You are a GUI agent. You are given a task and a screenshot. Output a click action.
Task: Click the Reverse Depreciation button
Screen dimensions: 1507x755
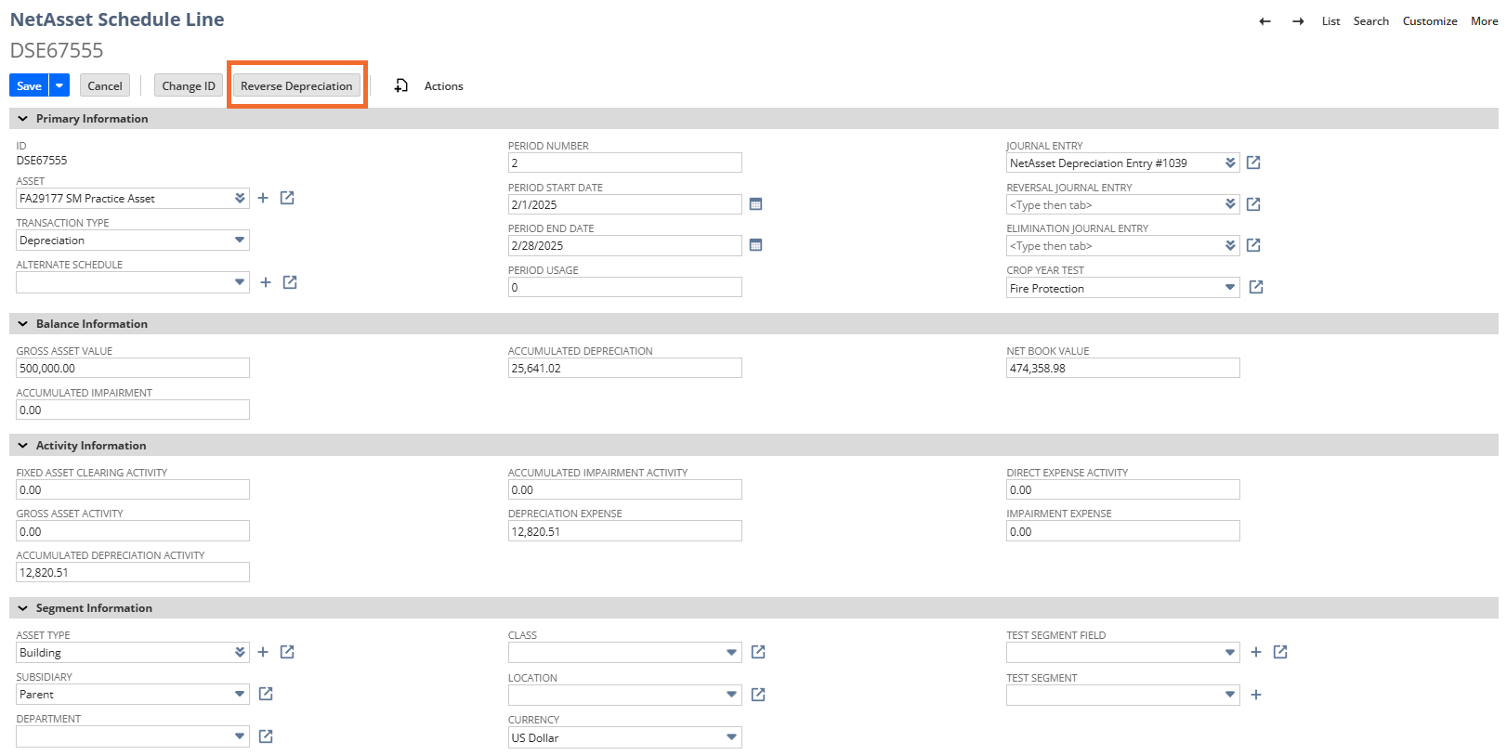(296, 85)
